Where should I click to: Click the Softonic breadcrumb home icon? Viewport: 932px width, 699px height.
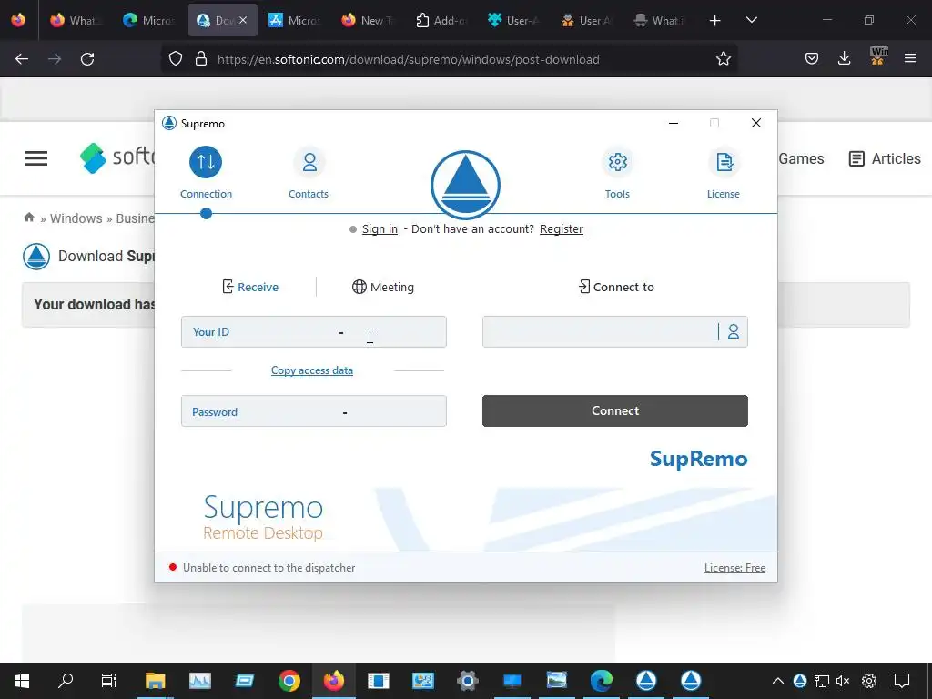pos(29,218)
